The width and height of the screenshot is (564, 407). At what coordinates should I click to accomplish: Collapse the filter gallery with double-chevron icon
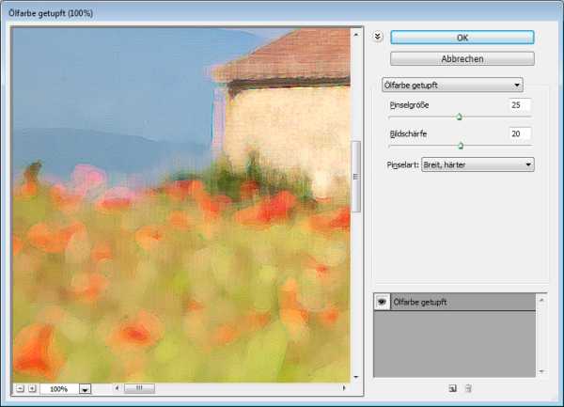377,37
